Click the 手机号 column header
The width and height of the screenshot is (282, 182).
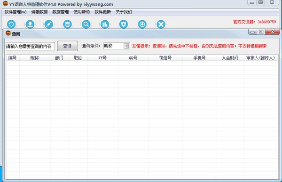click(x=199, y=58)
